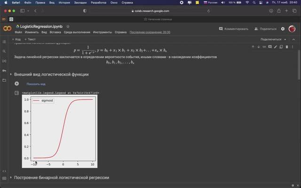This screenshot has width=301, height=188.
Task: Move cell down with the arrow icon
Action: (x=259, y=47)
